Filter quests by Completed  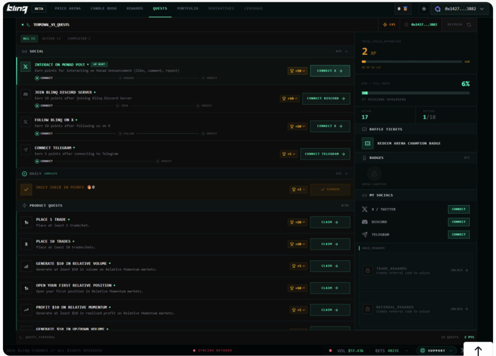coord(79,38)
